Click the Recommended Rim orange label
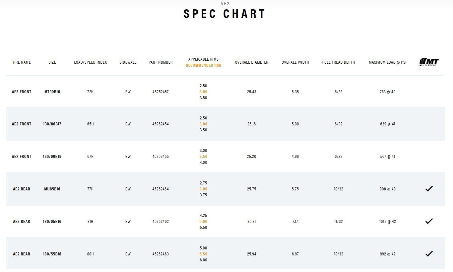This screenshot has height=272, width=453. [203, 65]
